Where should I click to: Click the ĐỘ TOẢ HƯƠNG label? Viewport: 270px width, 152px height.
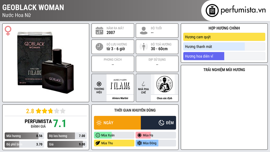coord(161,44)
